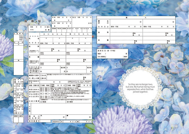Click the 妻の職業 field
Image resolution: width=189 pixels, height=134 pixels.
click(79, 102)
